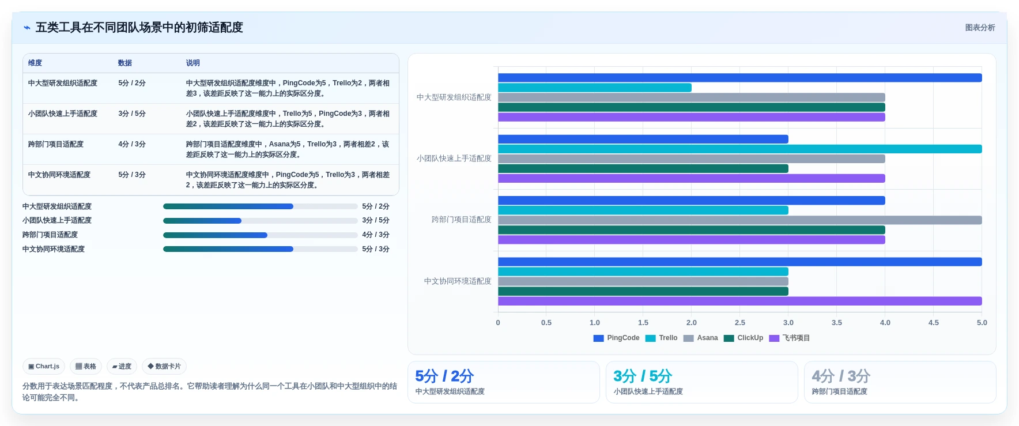Open the 5分 / 2分 data card
This screenshot has width=1019, height=426.
tap(504, 382)
